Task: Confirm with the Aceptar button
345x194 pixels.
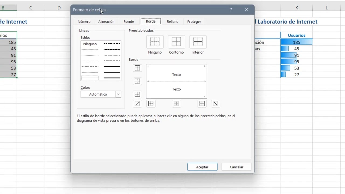Action: click(x=202, y=167)
